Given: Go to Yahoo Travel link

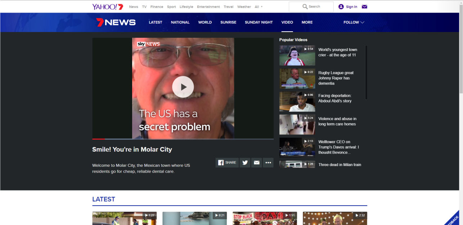Looking at the screenshot, I should [x=228, y=6].
